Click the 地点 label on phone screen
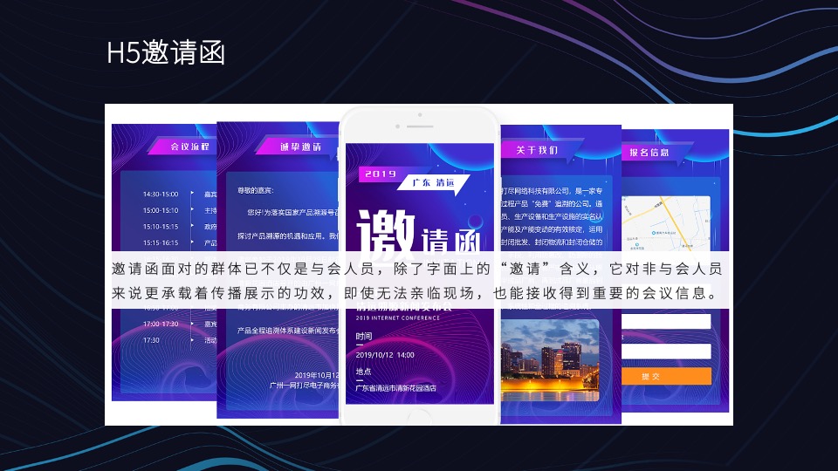Viewport: 838px width, 471px height. pyautogui.click(x=363, y=372)
